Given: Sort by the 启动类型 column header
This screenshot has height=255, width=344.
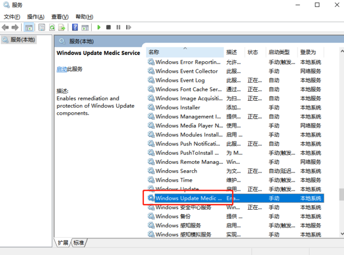Looking at the screenshot, I should tap(282, 52).
